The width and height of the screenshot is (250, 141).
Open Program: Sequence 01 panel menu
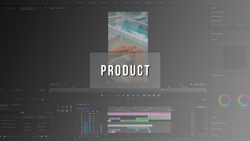[67, 8]
